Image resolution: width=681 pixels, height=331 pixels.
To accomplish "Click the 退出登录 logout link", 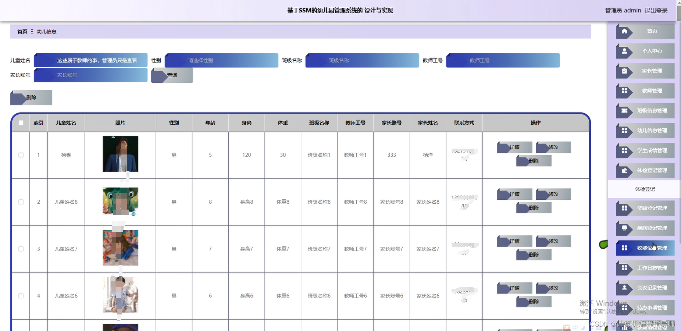I will pos(656,10).
